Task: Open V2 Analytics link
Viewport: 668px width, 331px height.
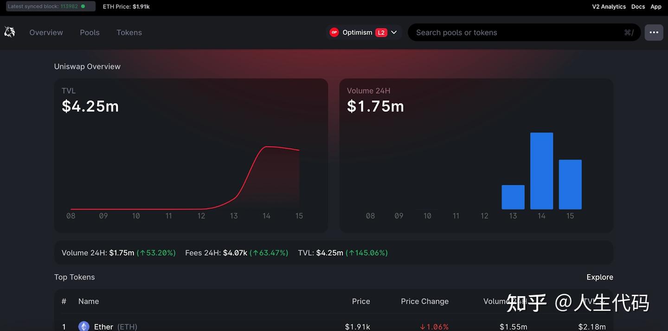Action: (609, 6)
